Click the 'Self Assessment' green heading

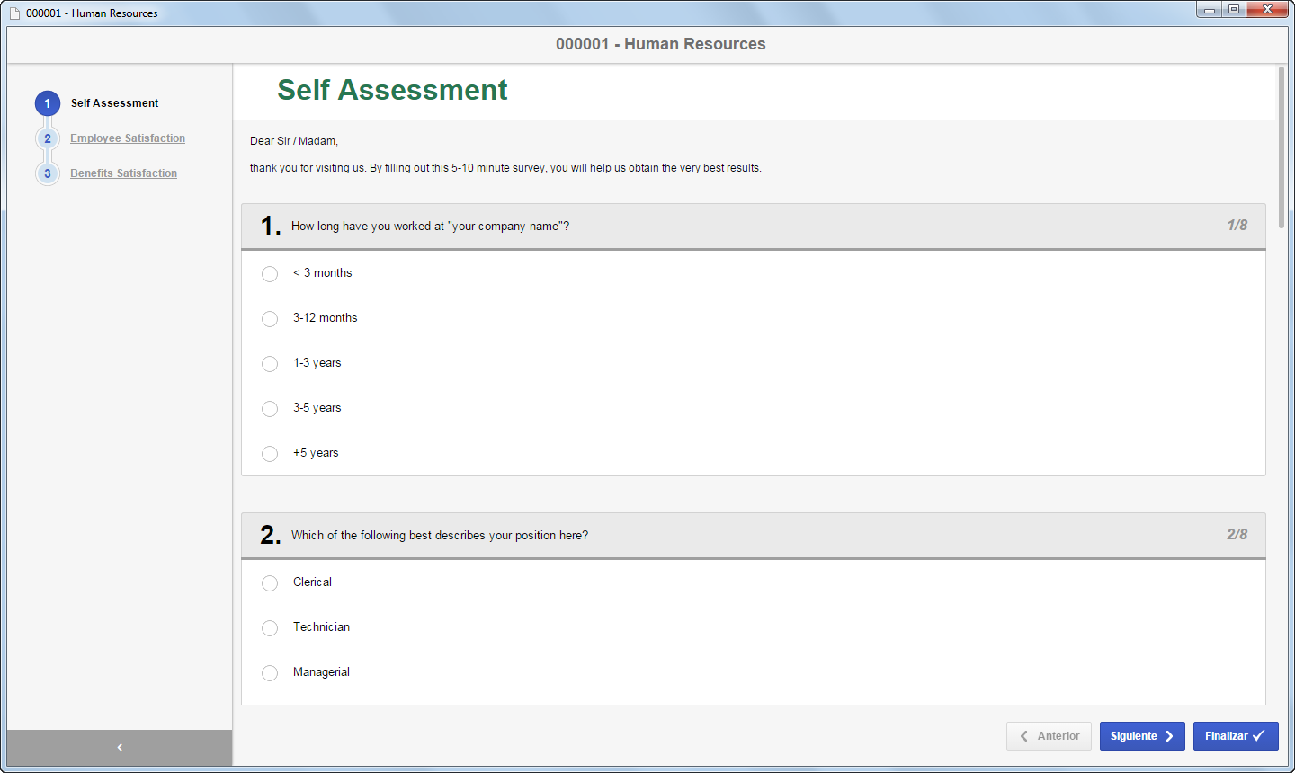[392, 90]
